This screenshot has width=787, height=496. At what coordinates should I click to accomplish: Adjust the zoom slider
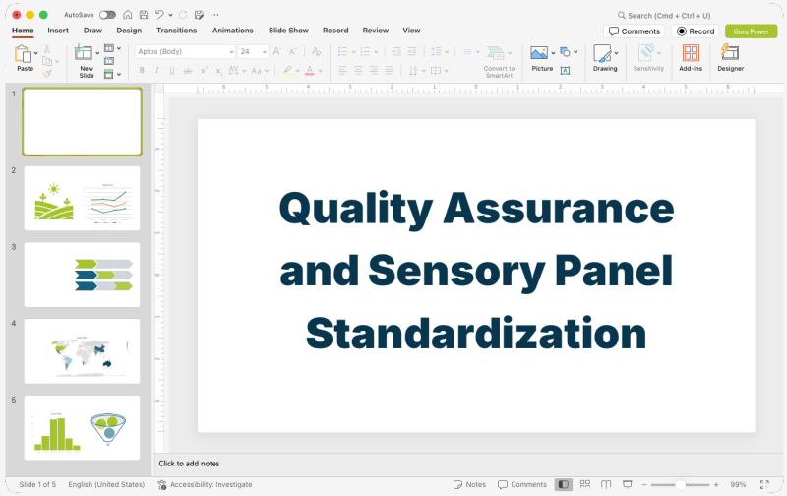pos(680,484)
